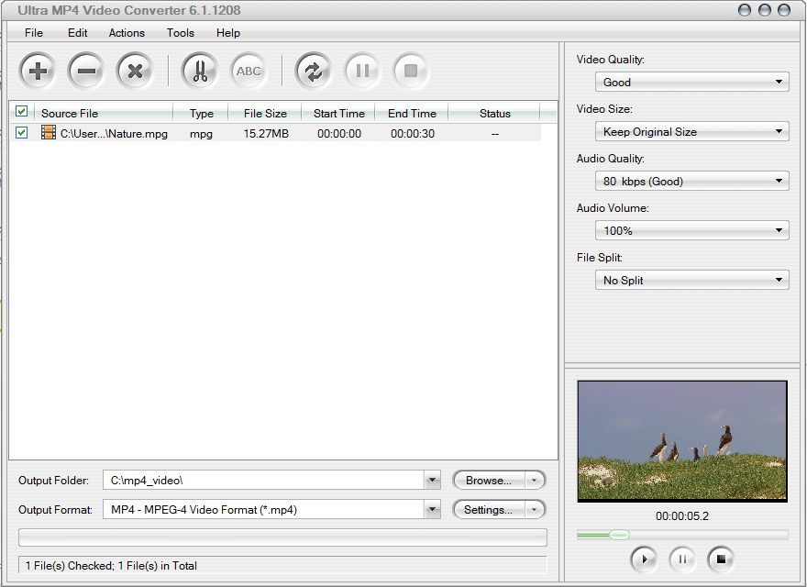Open the Tools menu

point(180,33)
